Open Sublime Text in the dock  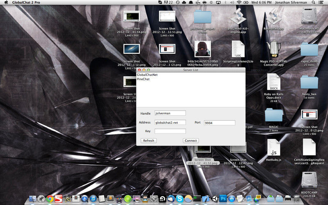110,199
